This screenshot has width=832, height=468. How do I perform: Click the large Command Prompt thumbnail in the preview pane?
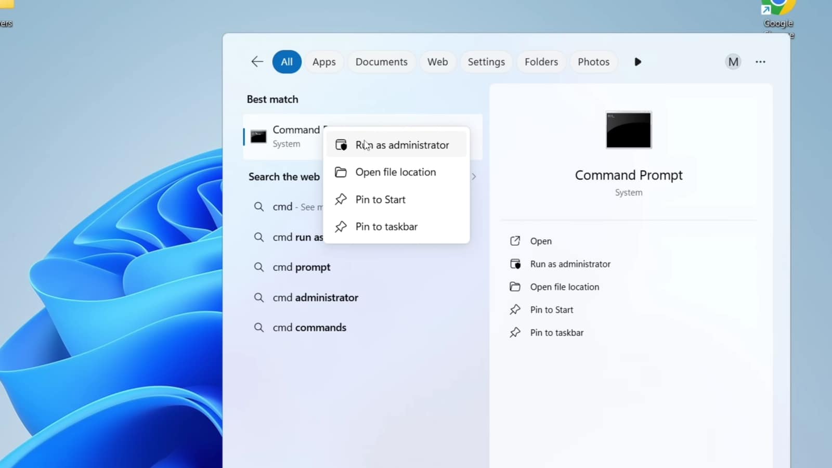click(629, 130)
